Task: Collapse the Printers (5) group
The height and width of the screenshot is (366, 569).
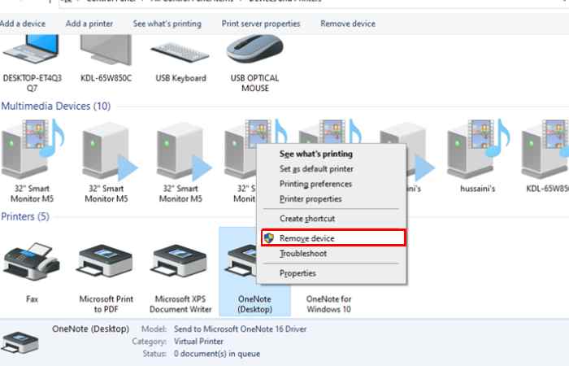Action: coord(25,216)
